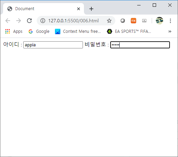View site information icon in address bar
Viewport: 178px width, 157px height.
tap(43, 21)
